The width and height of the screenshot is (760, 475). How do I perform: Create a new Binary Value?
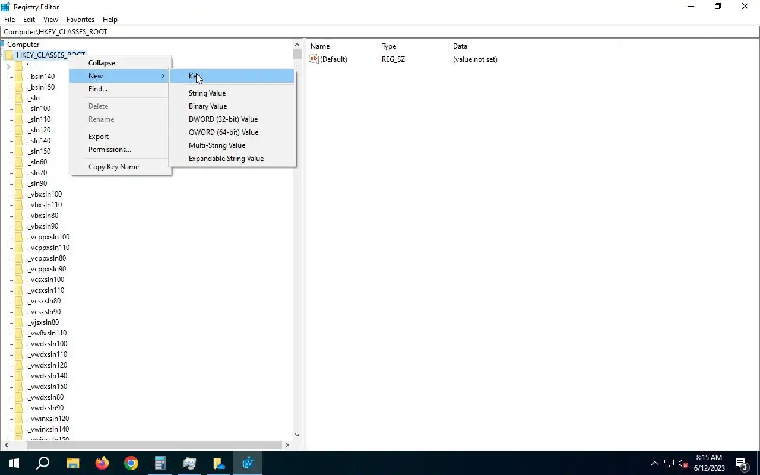click(232, 106)
